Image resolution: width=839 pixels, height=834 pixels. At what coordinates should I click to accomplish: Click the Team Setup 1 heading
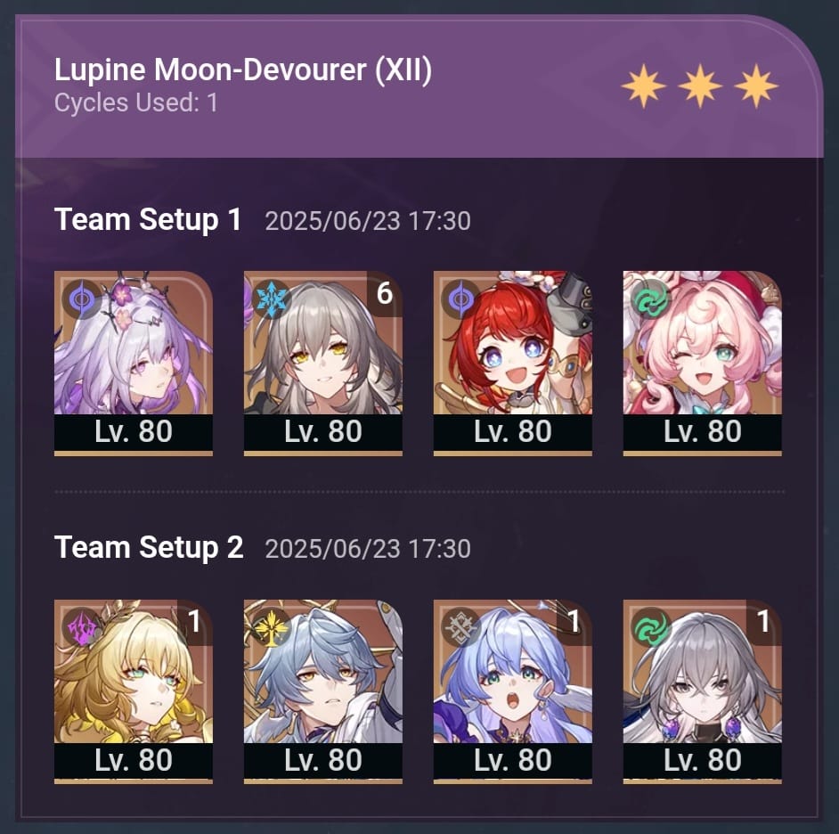click(x=148, y=219)
